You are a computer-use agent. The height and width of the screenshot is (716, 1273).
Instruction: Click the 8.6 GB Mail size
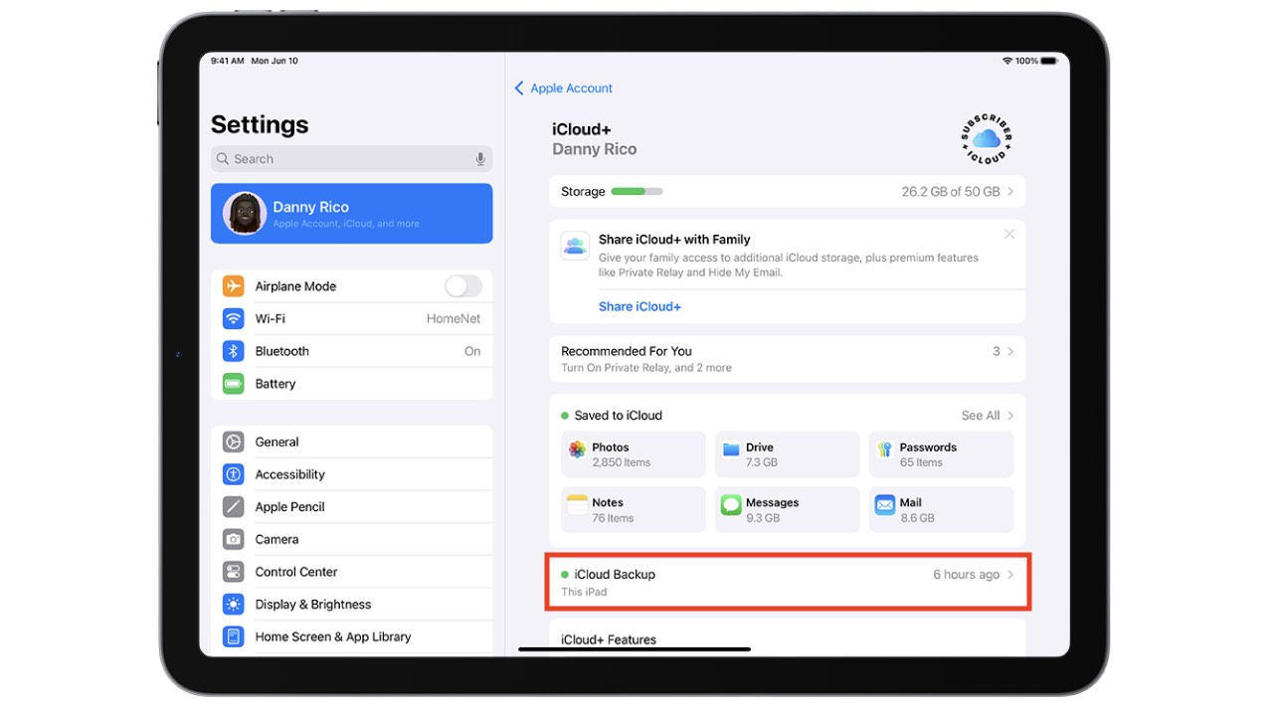click(917, 518)
